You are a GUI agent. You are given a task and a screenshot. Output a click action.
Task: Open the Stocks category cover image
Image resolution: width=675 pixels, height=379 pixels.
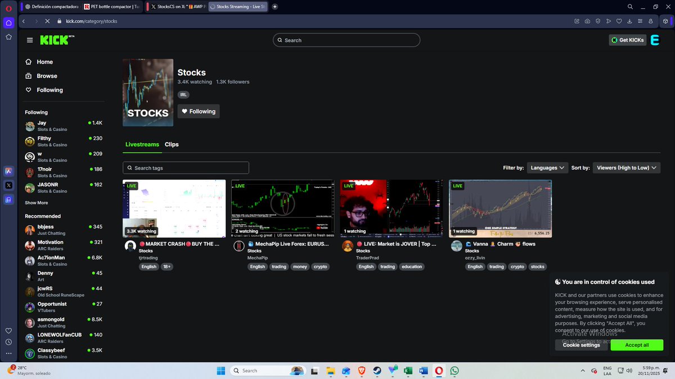[x=148, y=93]
